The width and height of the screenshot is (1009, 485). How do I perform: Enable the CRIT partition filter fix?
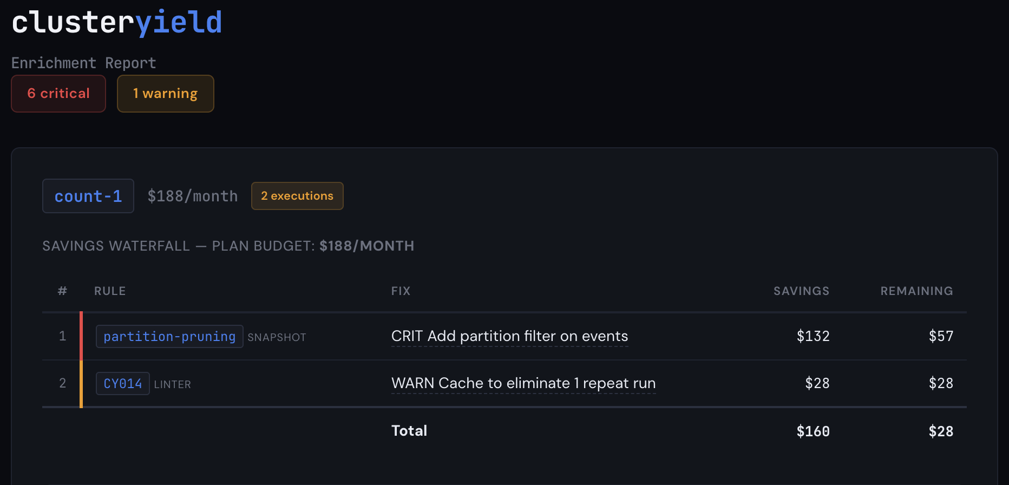509,336
